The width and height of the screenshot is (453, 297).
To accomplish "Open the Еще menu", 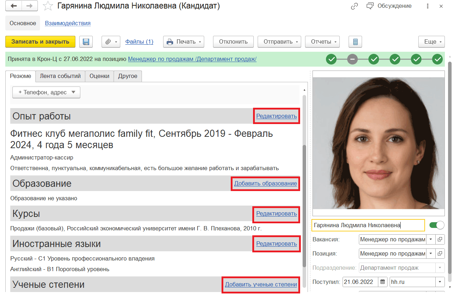I will pyautogui.click(x=431, y=42).
